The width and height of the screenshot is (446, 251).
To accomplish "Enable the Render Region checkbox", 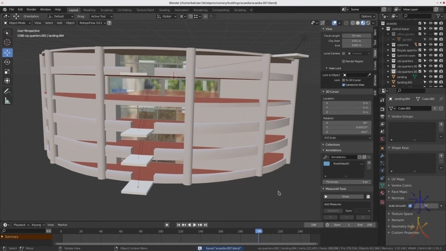I will (343, 61).
